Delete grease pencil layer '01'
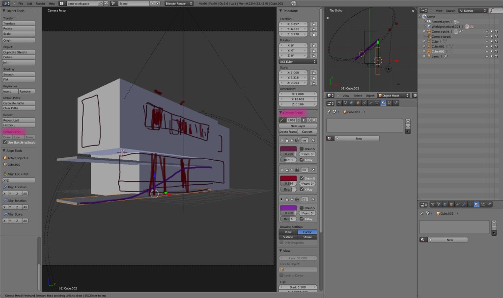The width and height of the screenshot is (503, 298). point(313,199)
